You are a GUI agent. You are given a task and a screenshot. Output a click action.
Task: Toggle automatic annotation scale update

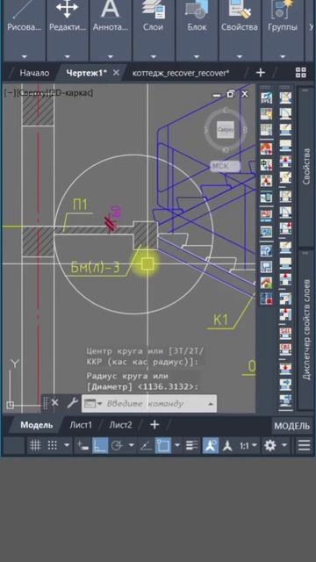tap(228, 446)
